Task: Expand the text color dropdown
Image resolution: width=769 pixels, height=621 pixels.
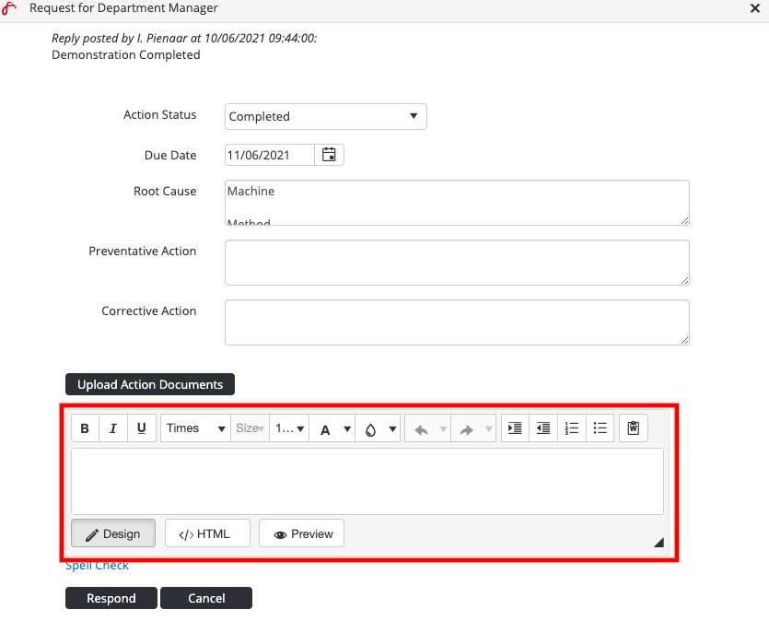Action: click(347, 429)
